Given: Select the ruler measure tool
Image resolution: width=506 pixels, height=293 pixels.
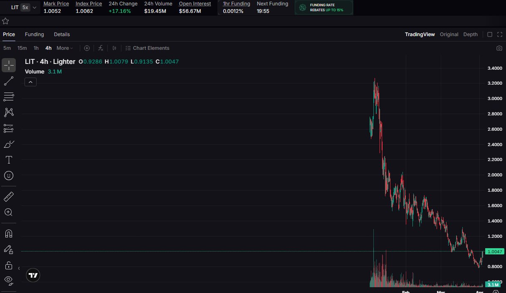Looking at the screenshot, I should pyautogui.click(x=9, y=197).
